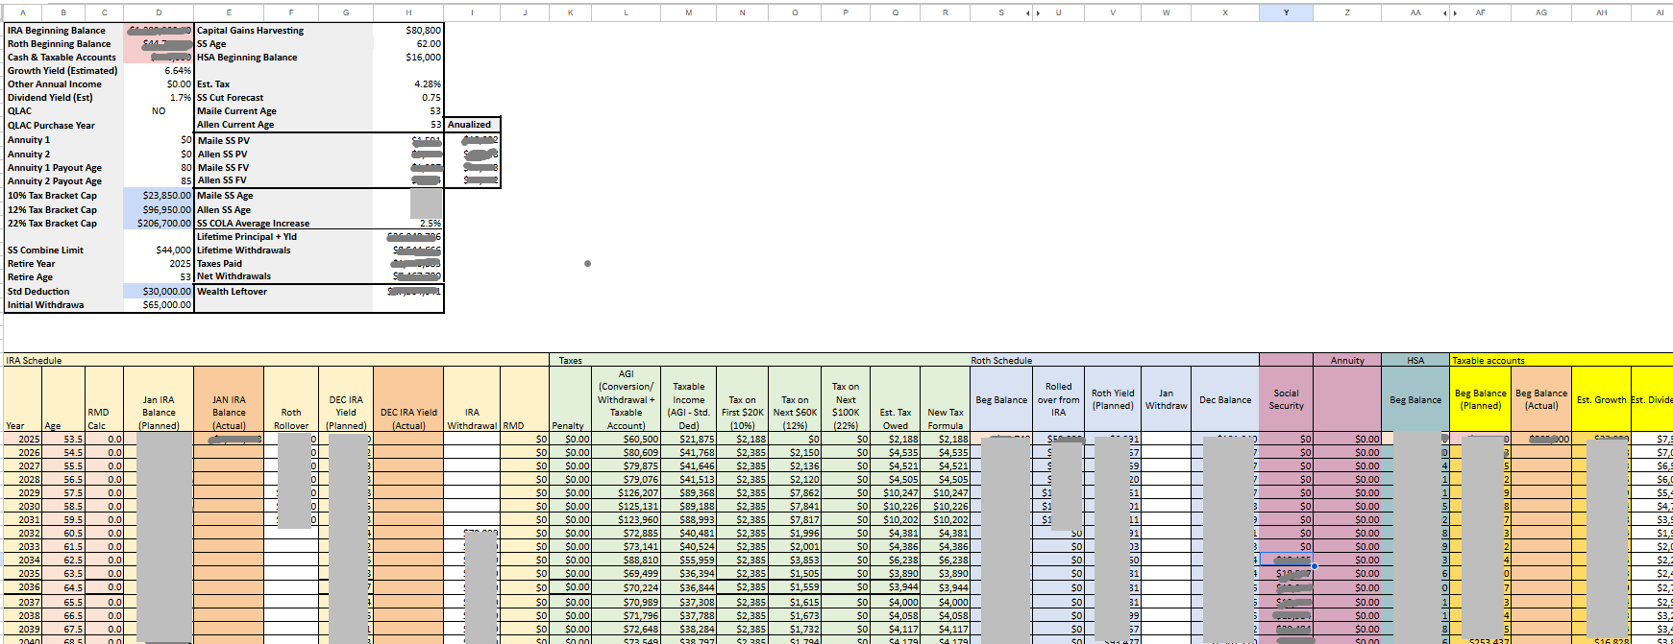Image resolution: width=1673 pixels, height=644 pixels.
Task: Click the 'SS COLA Average Increase' label
Action: pyautogui.click(x=254, y=224)
